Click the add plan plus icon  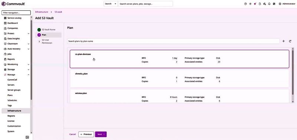pos(284,41)
